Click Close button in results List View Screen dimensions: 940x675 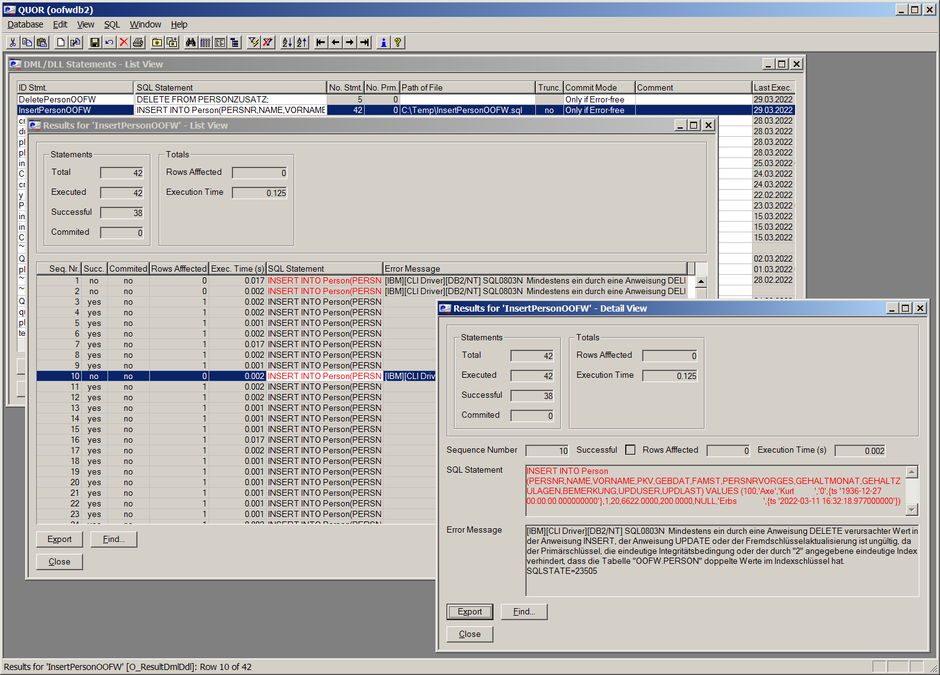[x=59, y=562]
